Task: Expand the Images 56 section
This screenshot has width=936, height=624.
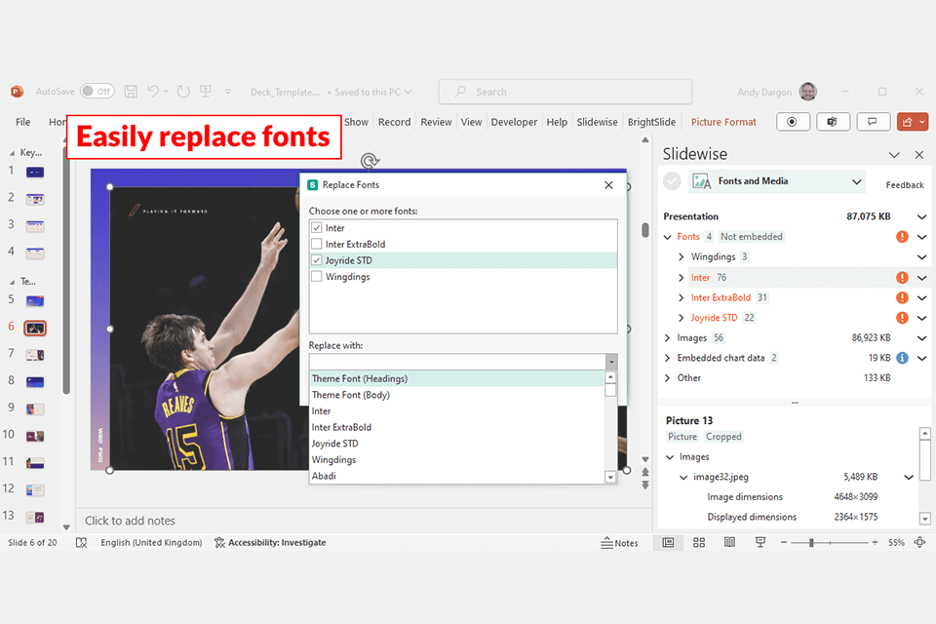Action: point(667,338)
